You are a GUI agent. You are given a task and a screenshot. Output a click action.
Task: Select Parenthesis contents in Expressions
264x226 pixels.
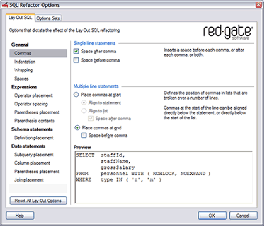pyautogui.click(x=34, y=121)
